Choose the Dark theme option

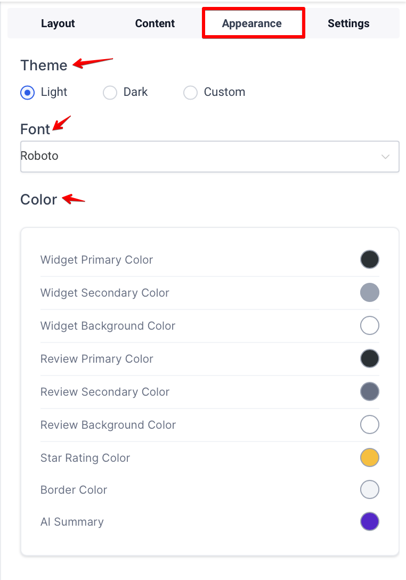click(110, 93)
